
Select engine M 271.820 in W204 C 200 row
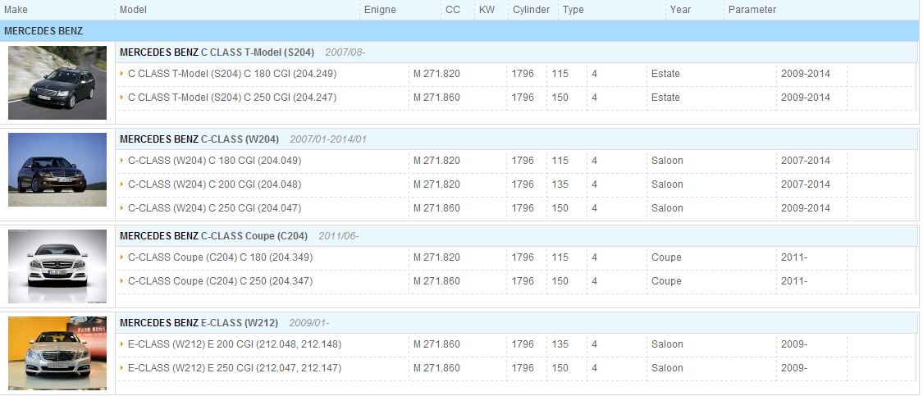[x=436, y=184]
